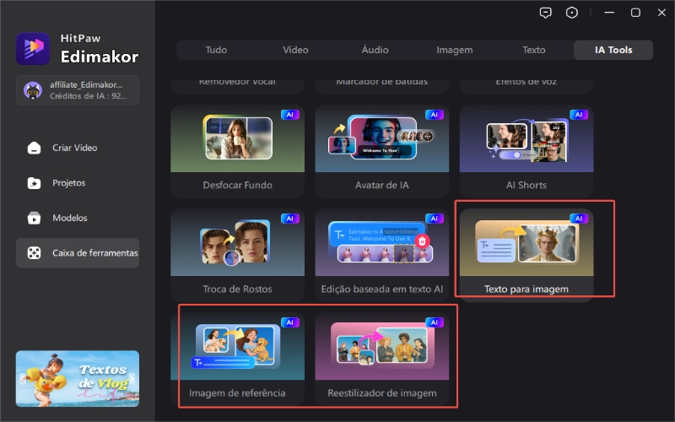This screenshot has width=675, height=422.
Task: Click AI badge on Edição baseada em texto card
Action: click(x=435, y=219)
